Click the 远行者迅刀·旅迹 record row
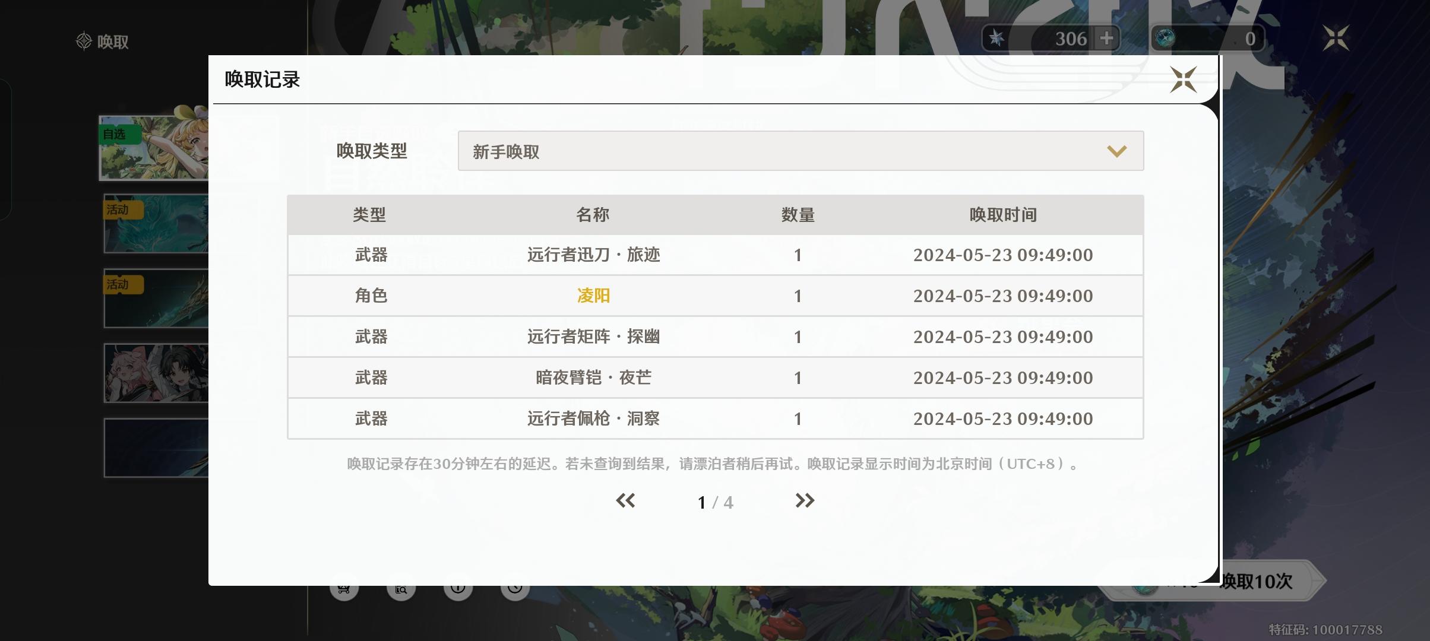Screen dimensions: 1430x641 (x=594, y=255)
